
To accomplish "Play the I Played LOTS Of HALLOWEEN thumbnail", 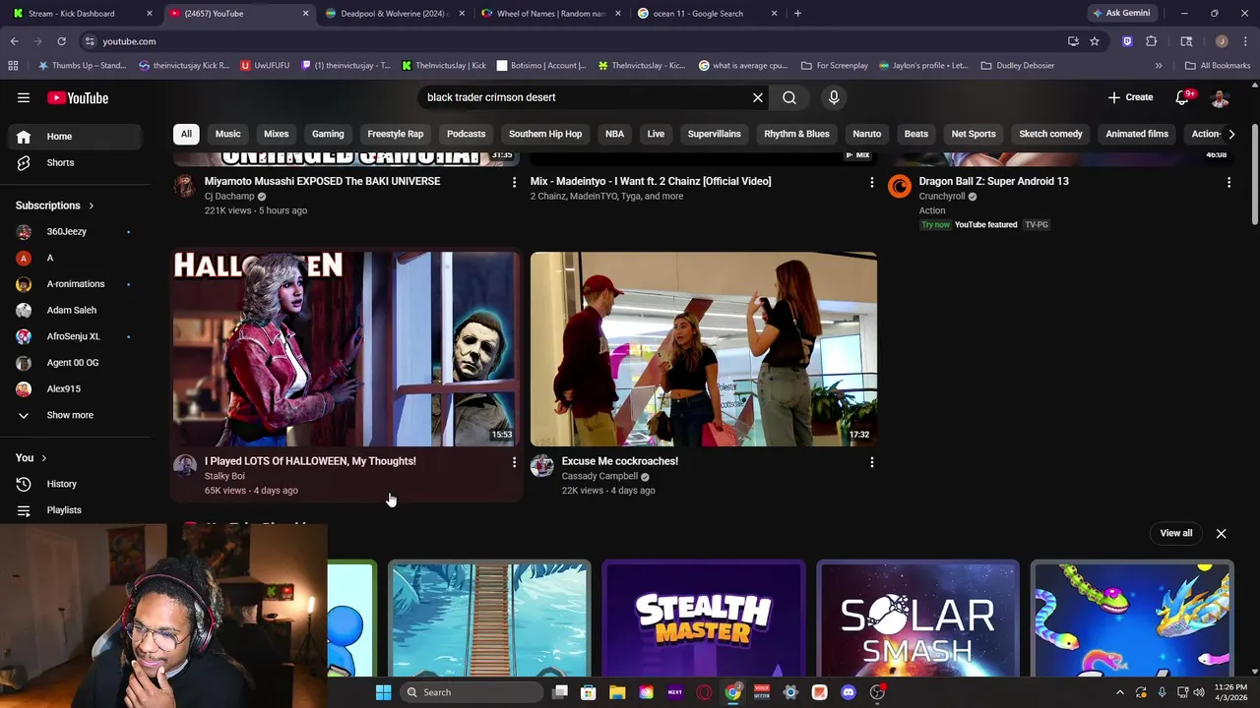I will point(346,349).
